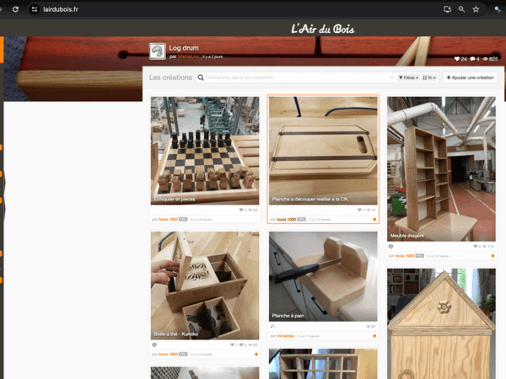Image resolution: width=506 pixels, height=379 pixels.
Task: Click the L'Air du Bois logo
Action: pyautogui.click(x=322, y=29)
